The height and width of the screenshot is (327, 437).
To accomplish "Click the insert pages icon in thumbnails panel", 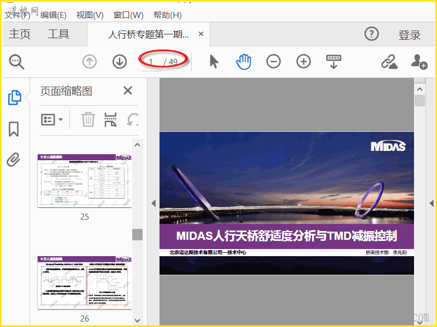I will (x=110, y=120).
